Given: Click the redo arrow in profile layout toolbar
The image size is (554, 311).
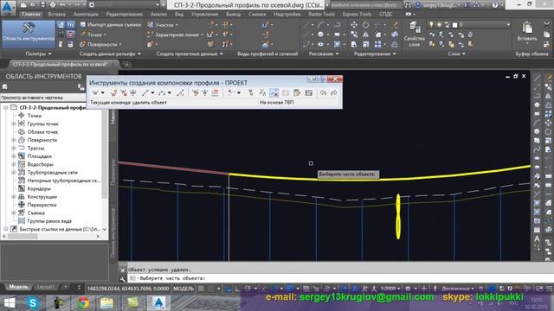Looking at the screenshot, I should pyautogui.click(x=333, y=92).
